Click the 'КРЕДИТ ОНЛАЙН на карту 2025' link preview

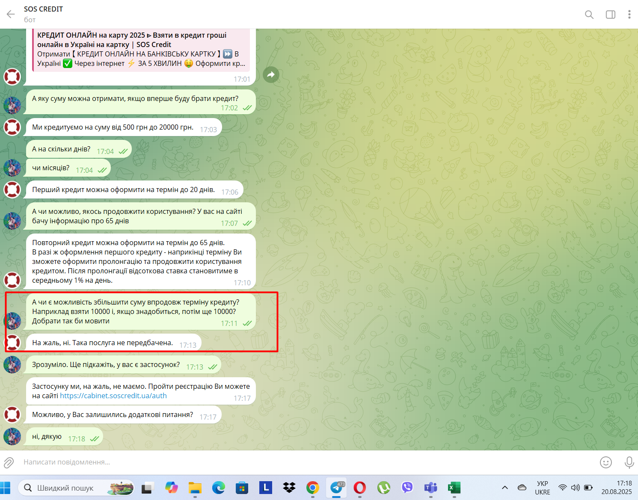141,49
